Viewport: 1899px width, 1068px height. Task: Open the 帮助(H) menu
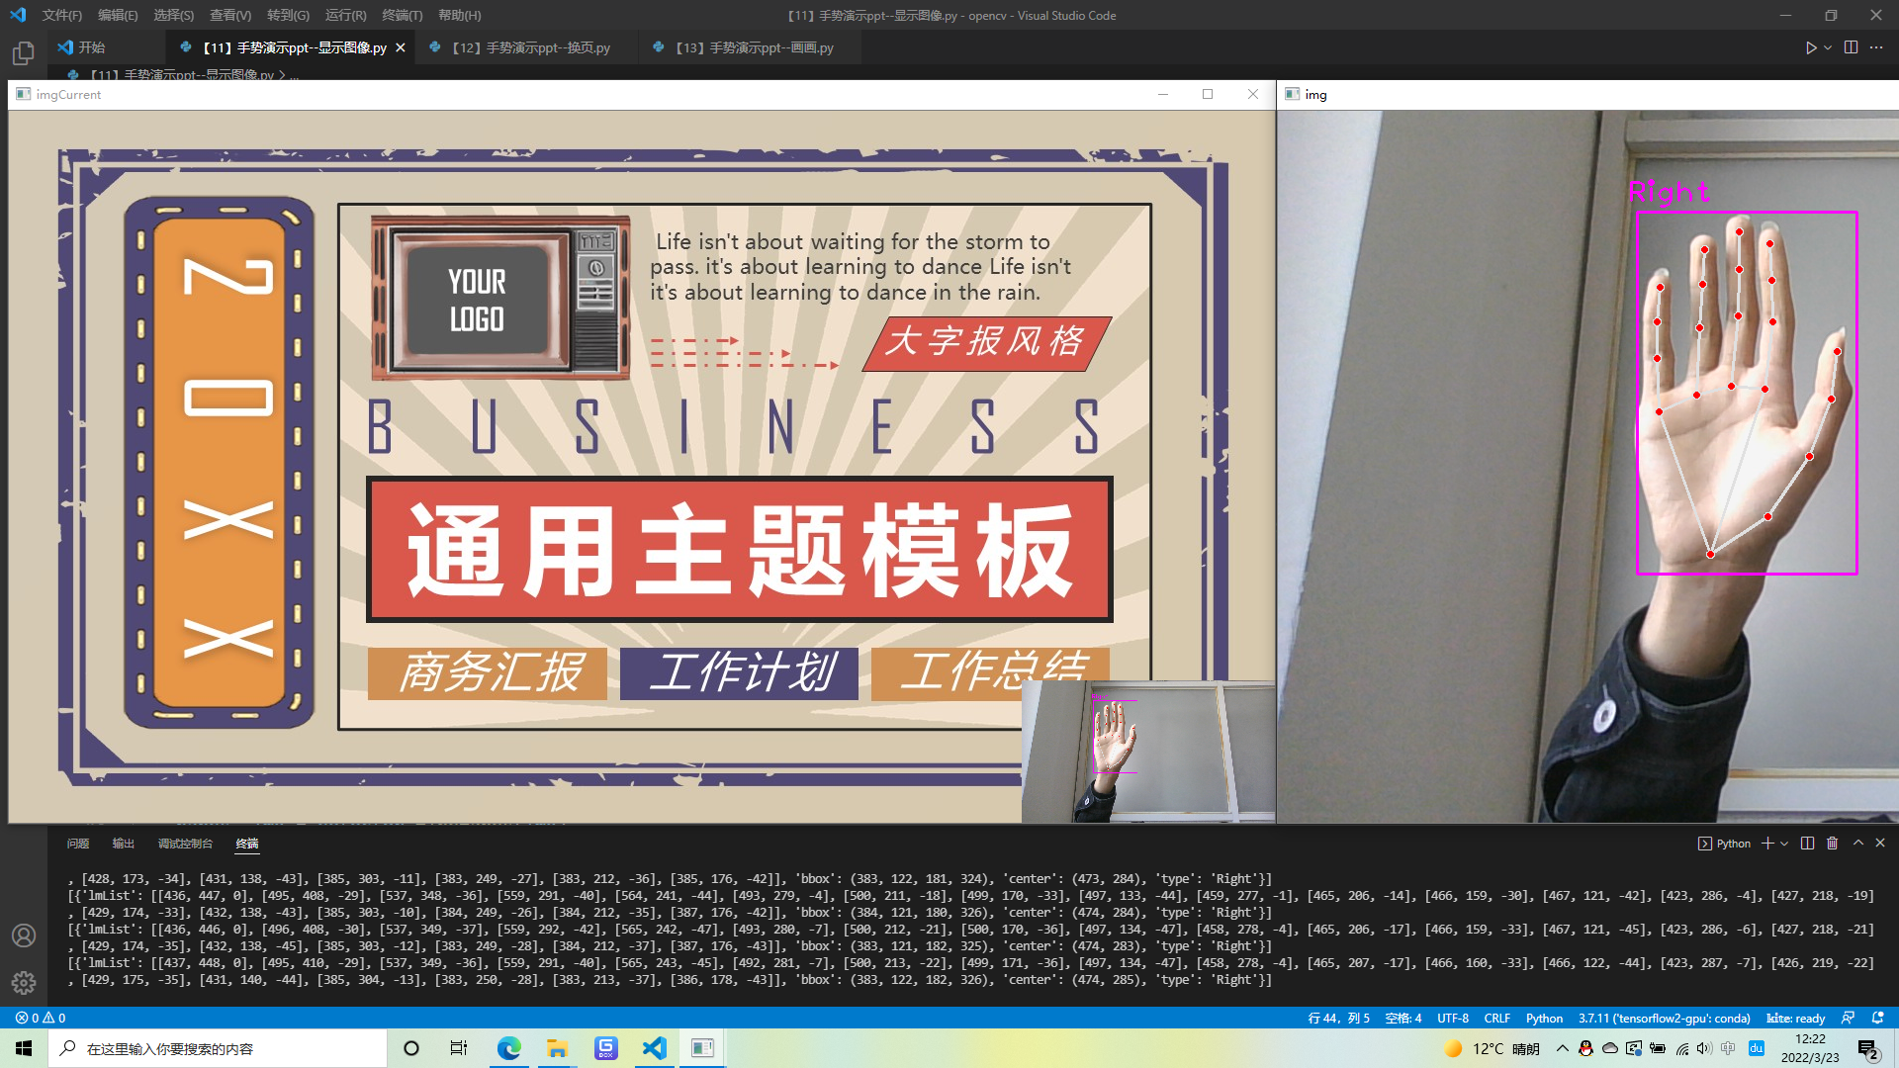coord(459,15)
